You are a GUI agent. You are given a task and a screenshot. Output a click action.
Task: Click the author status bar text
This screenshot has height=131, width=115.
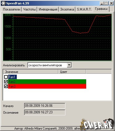tap(57, 129)
